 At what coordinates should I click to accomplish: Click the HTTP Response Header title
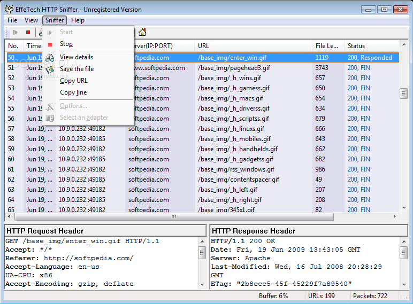click(254, 231)
